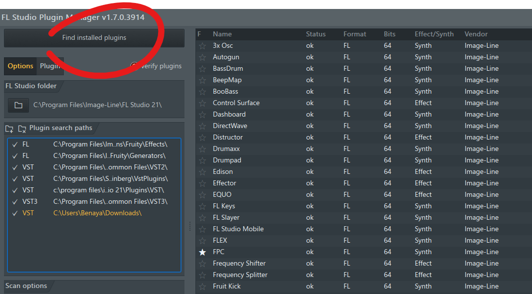Favorite the Edison plugin star
Image resolution: width=532 pixels, height=294 pixels.
tap(202, 172)
